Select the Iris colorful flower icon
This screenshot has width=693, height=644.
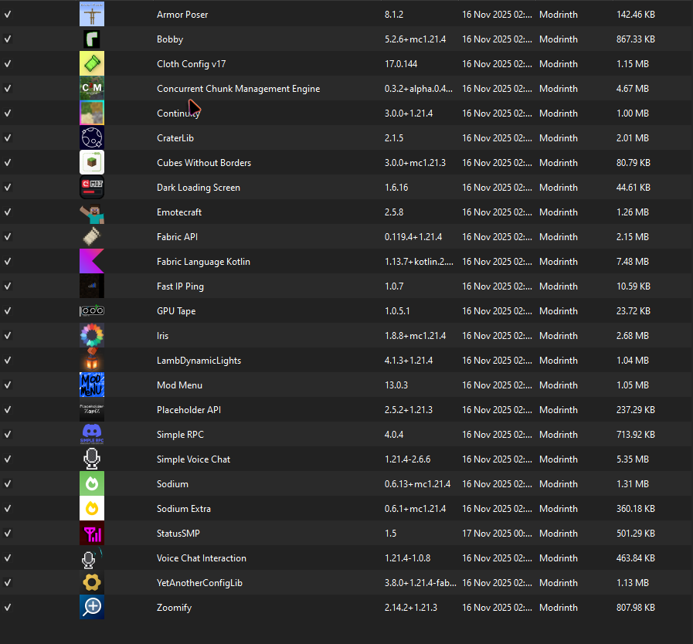(92, 335)
